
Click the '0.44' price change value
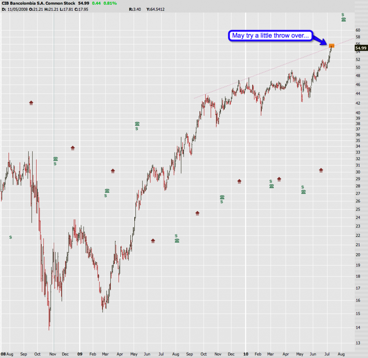tap(96, 3)
